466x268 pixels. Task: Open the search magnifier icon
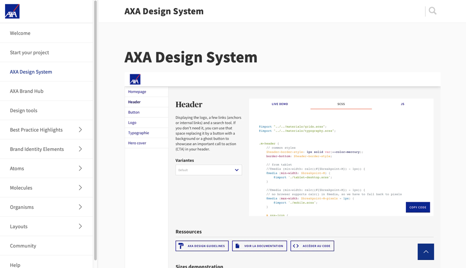(432, 11)
